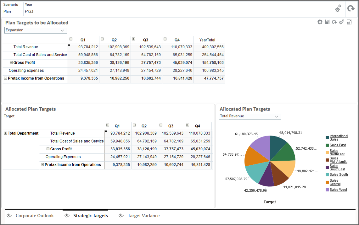This screenshot has width=359, height=225.
Task: Save data in the Plan Targets grid
Action: [x=327, y=22]
